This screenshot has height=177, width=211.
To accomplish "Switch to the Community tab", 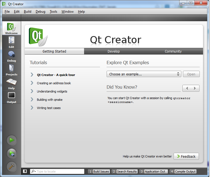I will coord(173,51).
